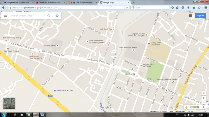The width and height of the screenshot is (209, 117).
Task: Click the volume speaker tray icon
Action: (189, 115)
